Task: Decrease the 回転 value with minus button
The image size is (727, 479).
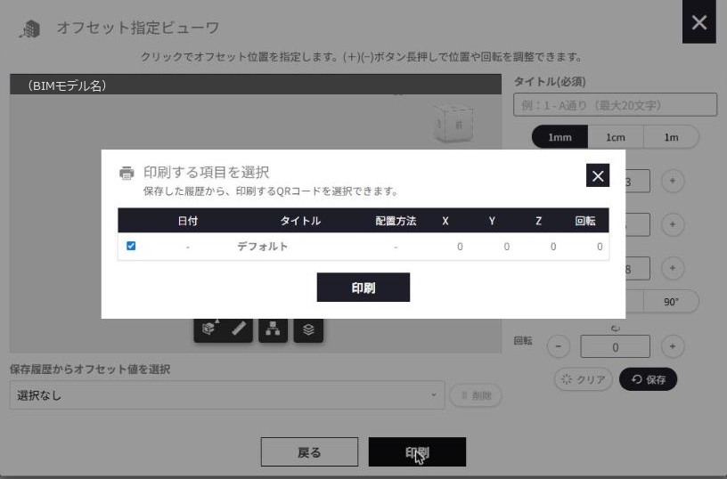Action: click(x=559, y=346)
